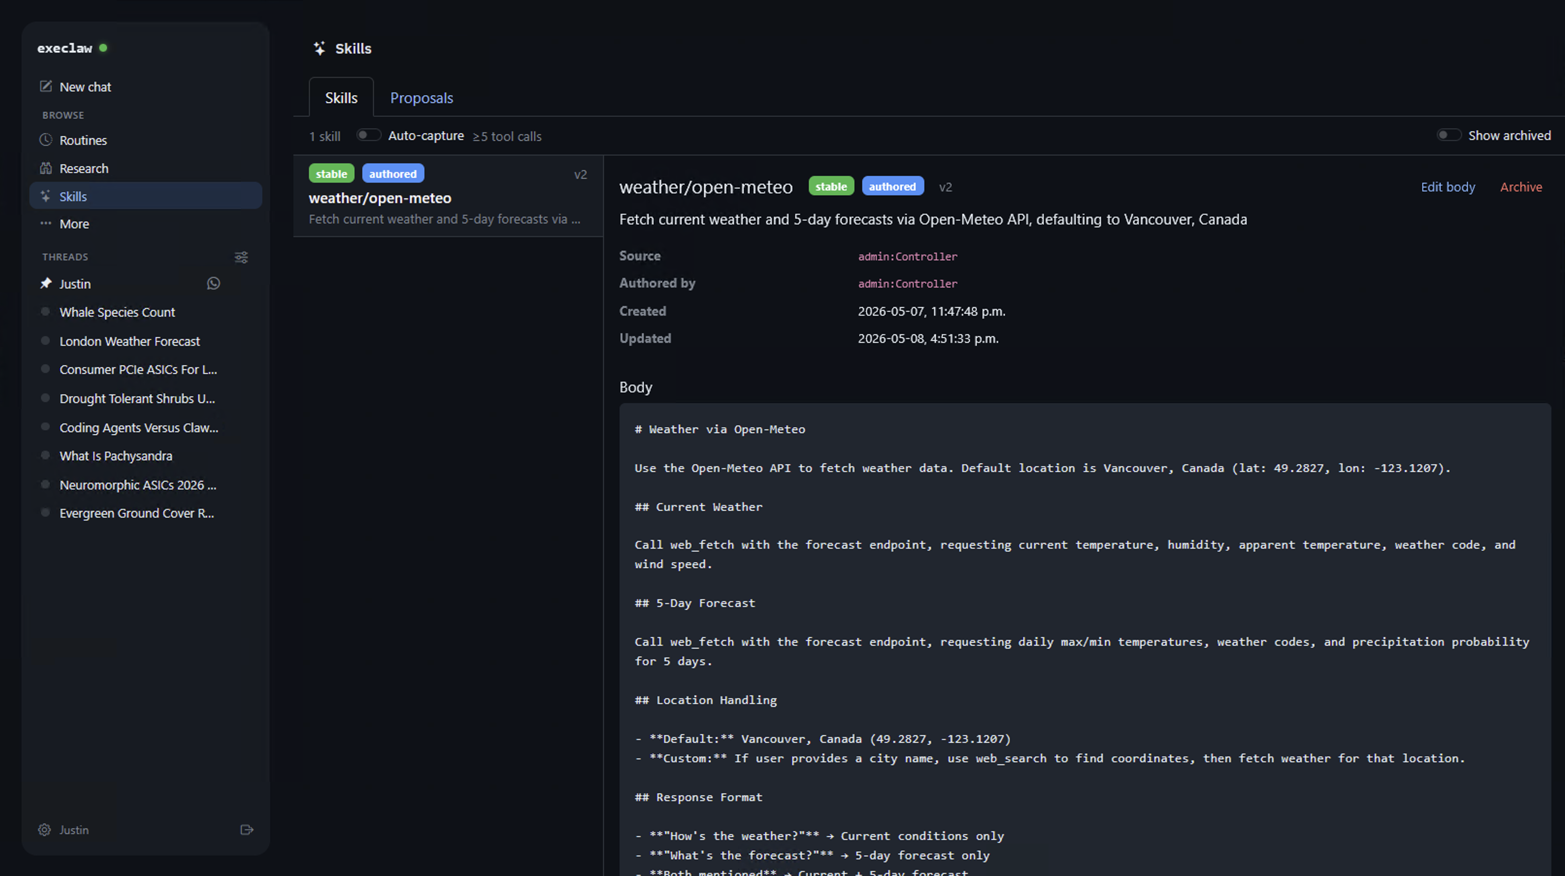
Task: Open settings gear next to Justin
Action: pyautogui.click(x=44, y=830)
